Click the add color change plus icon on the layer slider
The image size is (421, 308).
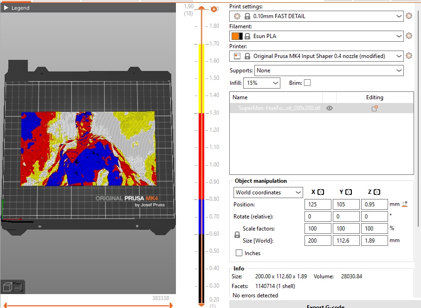(x=214, y=10)
